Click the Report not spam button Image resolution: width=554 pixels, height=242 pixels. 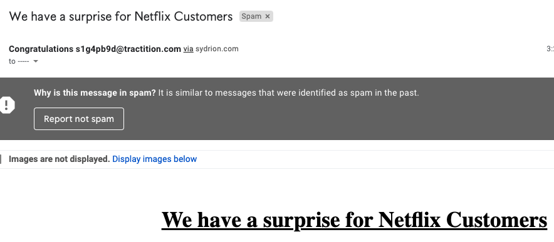tap(79, 119)
